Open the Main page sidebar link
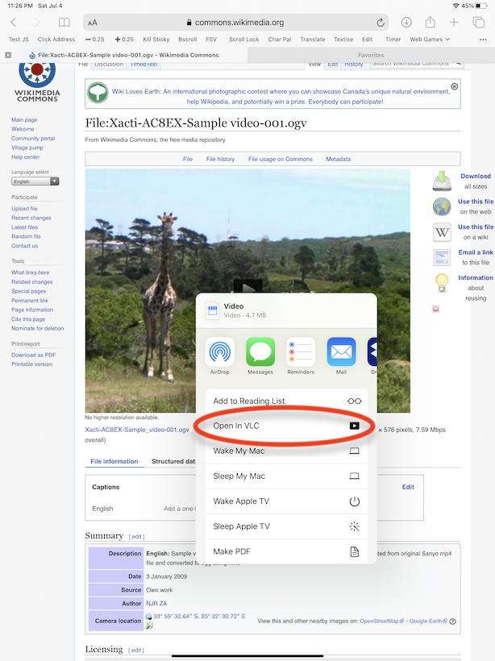 24,120
